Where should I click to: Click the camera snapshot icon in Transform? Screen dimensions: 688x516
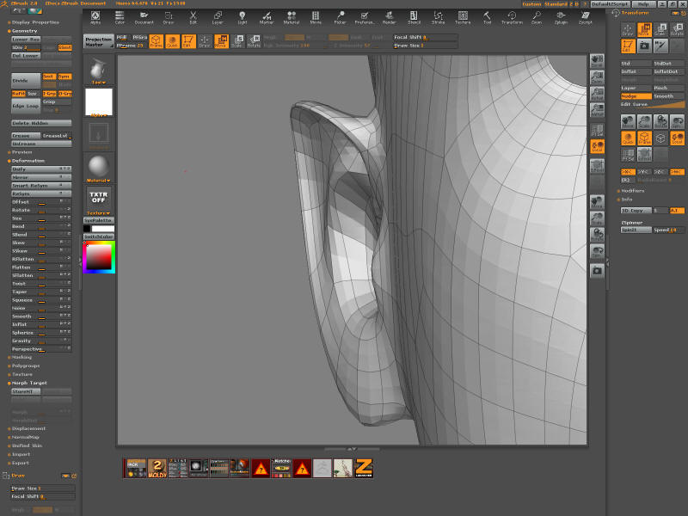click(644, 45)
